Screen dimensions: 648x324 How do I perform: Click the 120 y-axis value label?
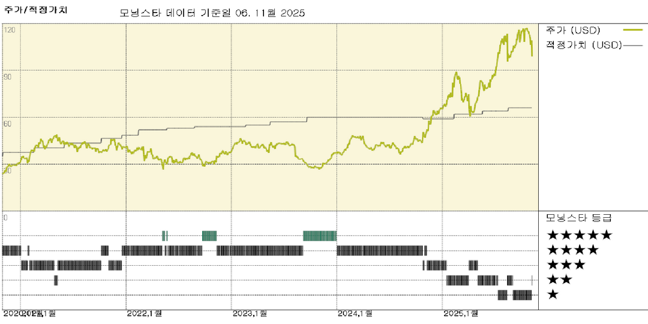pos(10,29)
